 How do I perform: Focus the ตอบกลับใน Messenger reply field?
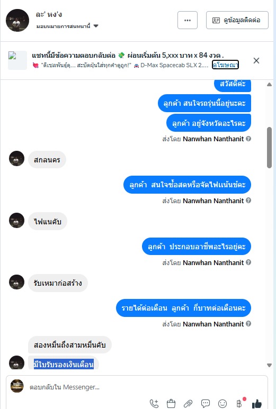pyautogui.click(x=146, y=387)
